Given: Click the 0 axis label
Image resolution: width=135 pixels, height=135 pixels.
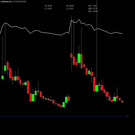Looking at the screenshot, I should coord(128,116).
